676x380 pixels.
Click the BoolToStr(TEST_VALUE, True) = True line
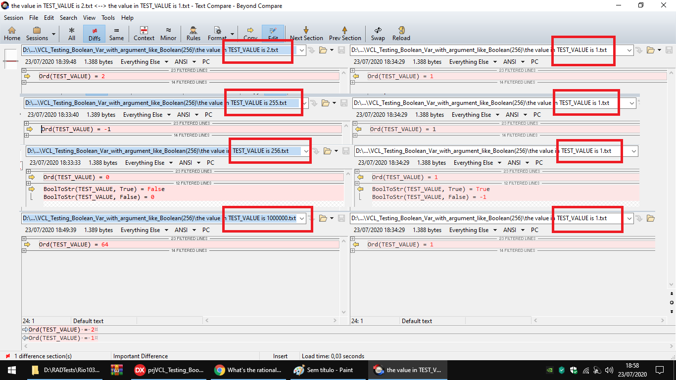pyautogui.click(x=431, y=189)
